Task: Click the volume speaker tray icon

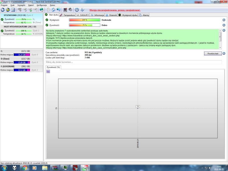Action: tap(210, 168)
